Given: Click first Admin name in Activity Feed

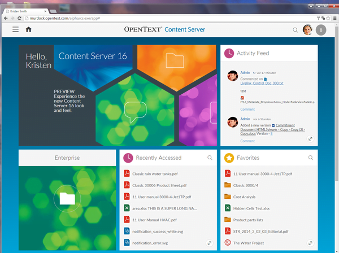Looking at the screenshot, I should click(245, 73).
